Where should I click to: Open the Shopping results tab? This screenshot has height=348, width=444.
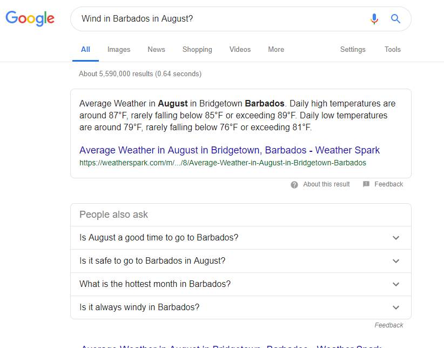[197, 49]
